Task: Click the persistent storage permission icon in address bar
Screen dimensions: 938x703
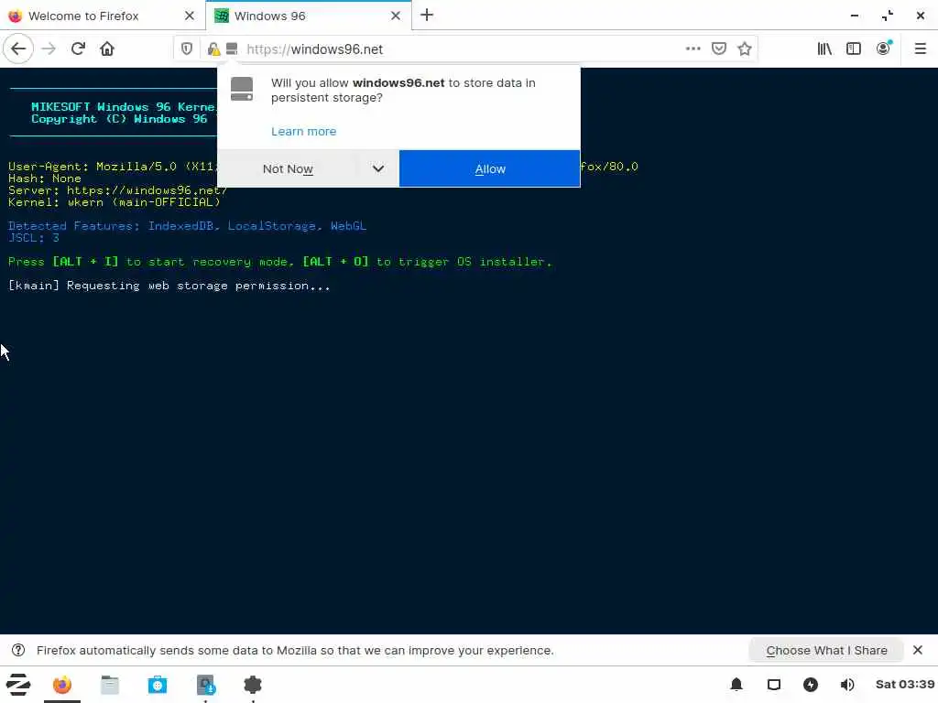Action: (x=232, y=49)
